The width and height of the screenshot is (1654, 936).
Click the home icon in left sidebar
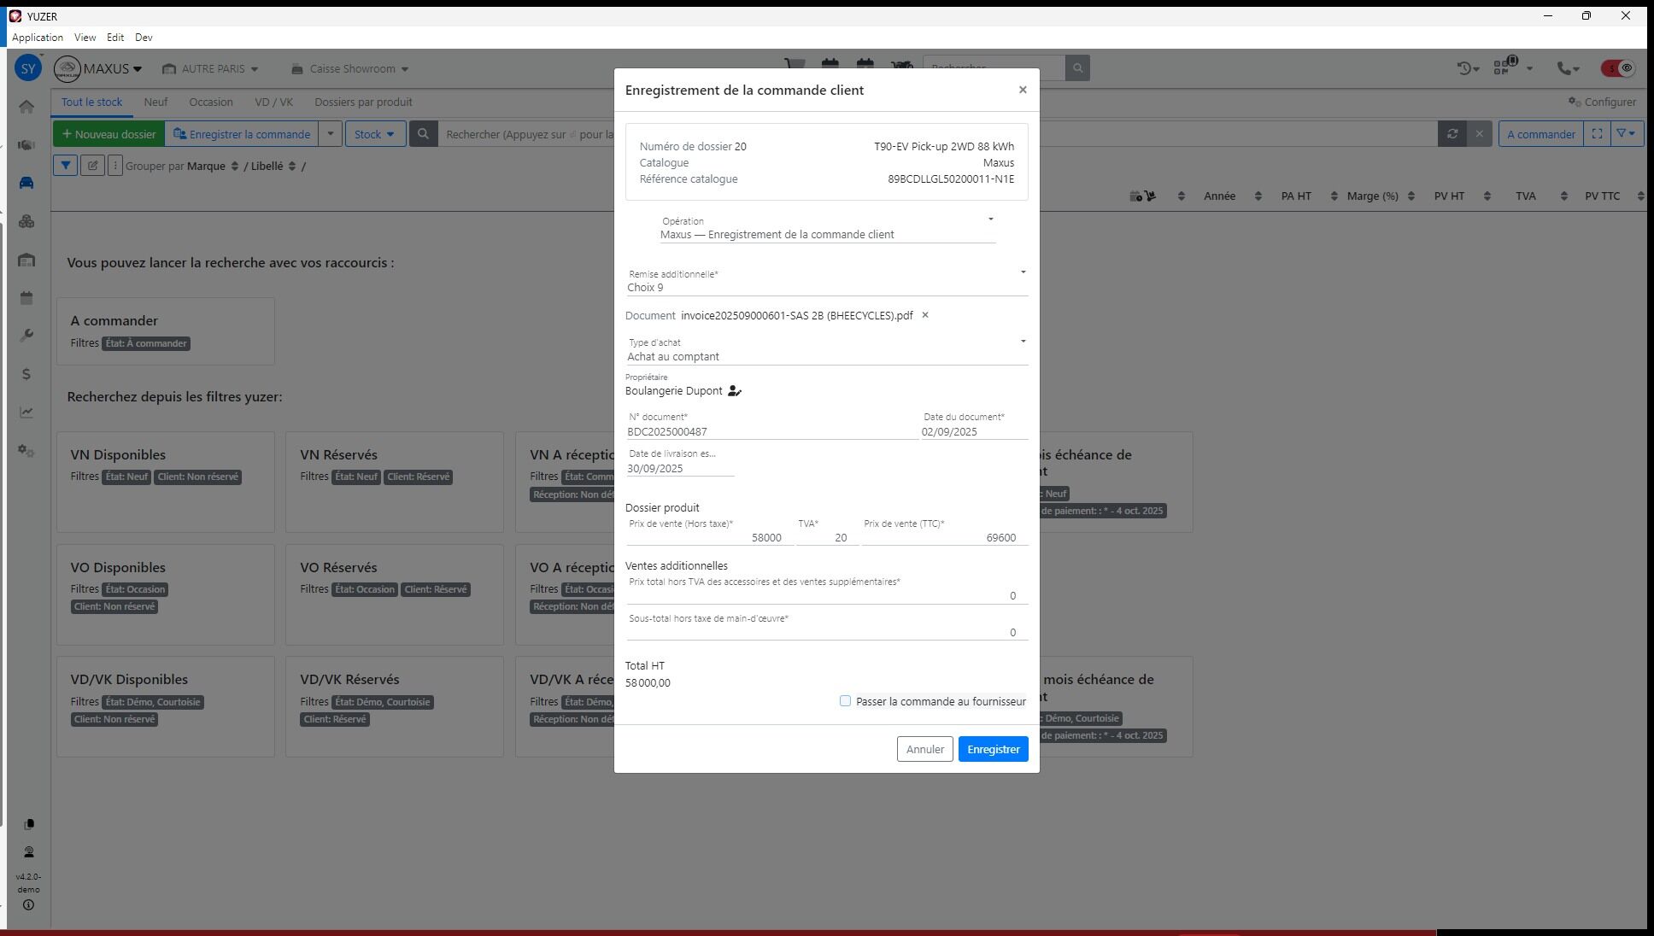26,107
